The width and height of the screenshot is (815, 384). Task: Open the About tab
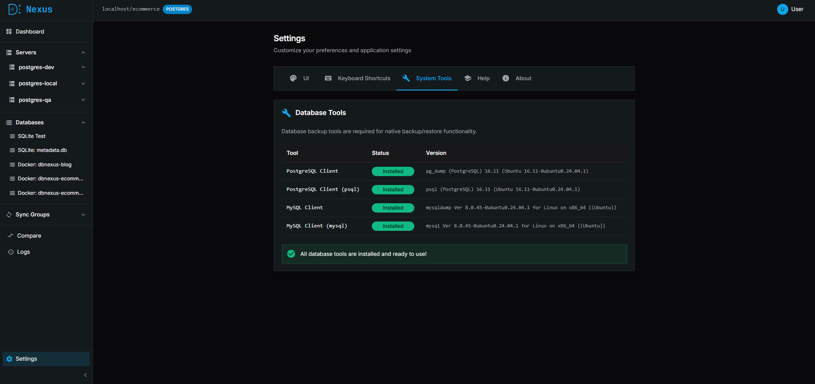click(517, 78)
